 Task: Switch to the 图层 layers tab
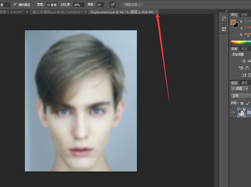(x=234, y=83)
